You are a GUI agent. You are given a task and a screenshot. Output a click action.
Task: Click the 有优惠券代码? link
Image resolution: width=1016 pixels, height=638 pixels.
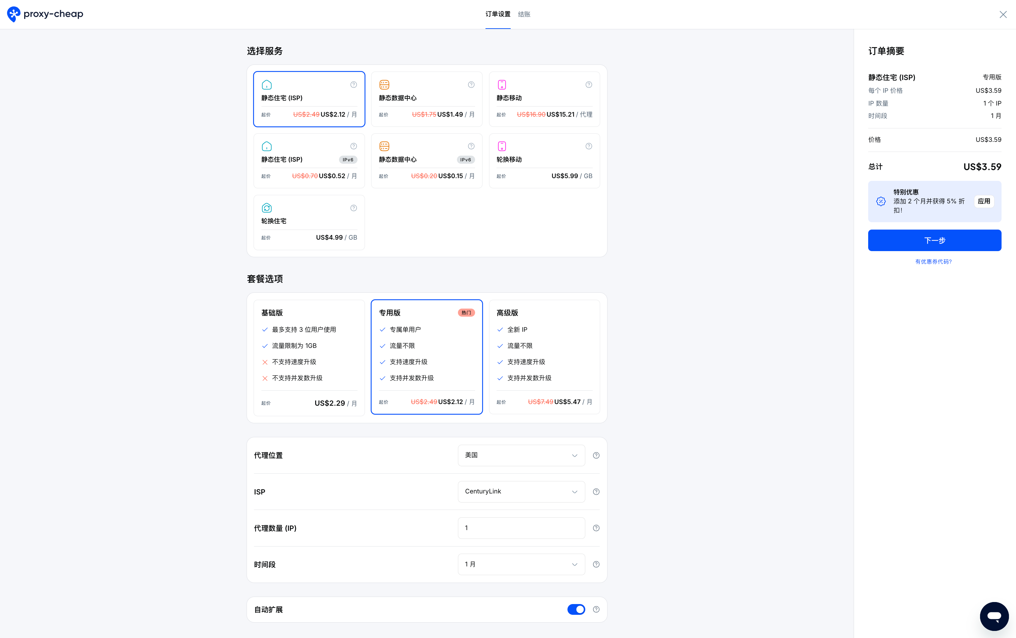pos(933,262)
